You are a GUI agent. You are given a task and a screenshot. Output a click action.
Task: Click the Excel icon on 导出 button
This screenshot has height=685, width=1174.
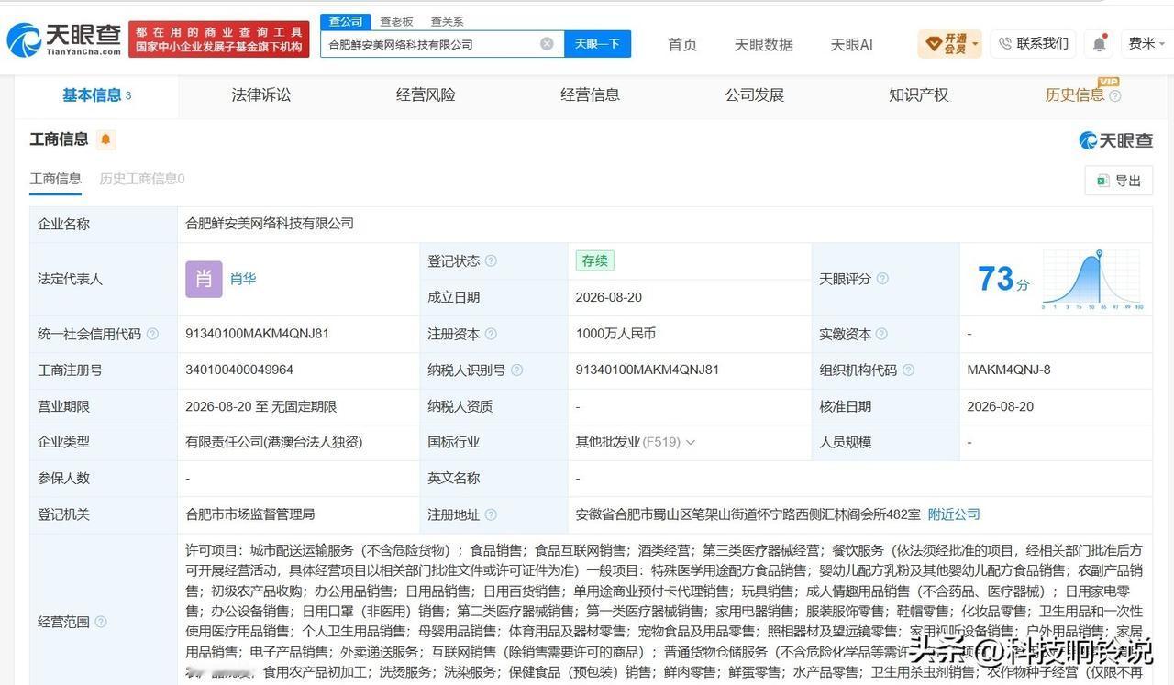1102,182
